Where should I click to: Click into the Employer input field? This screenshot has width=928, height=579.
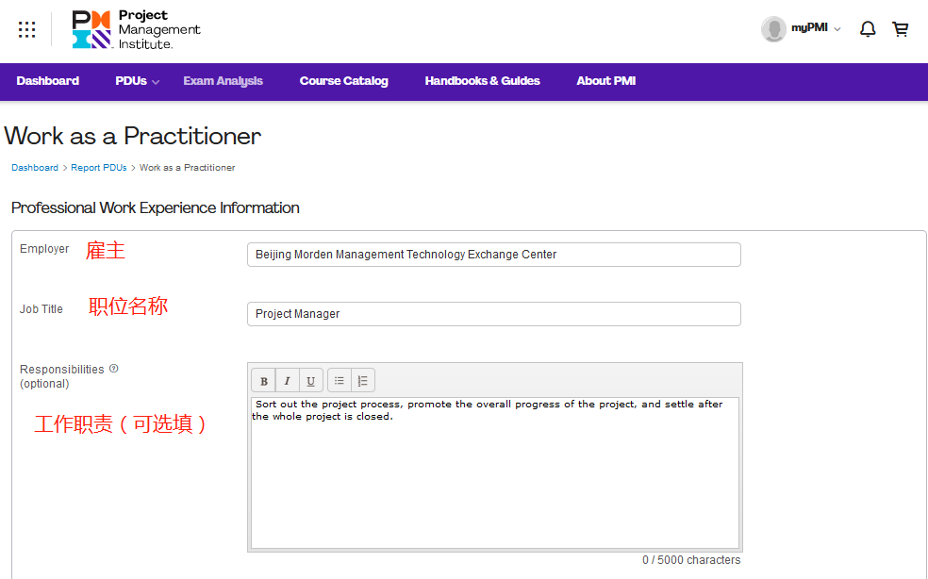click(x=494, y=255)
